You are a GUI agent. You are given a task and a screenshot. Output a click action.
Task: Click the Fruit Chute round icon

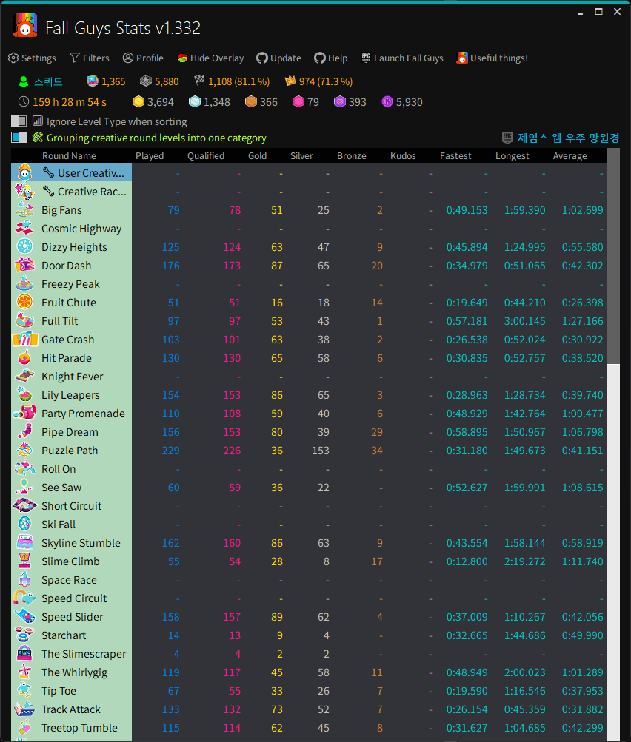click(24, 302)
